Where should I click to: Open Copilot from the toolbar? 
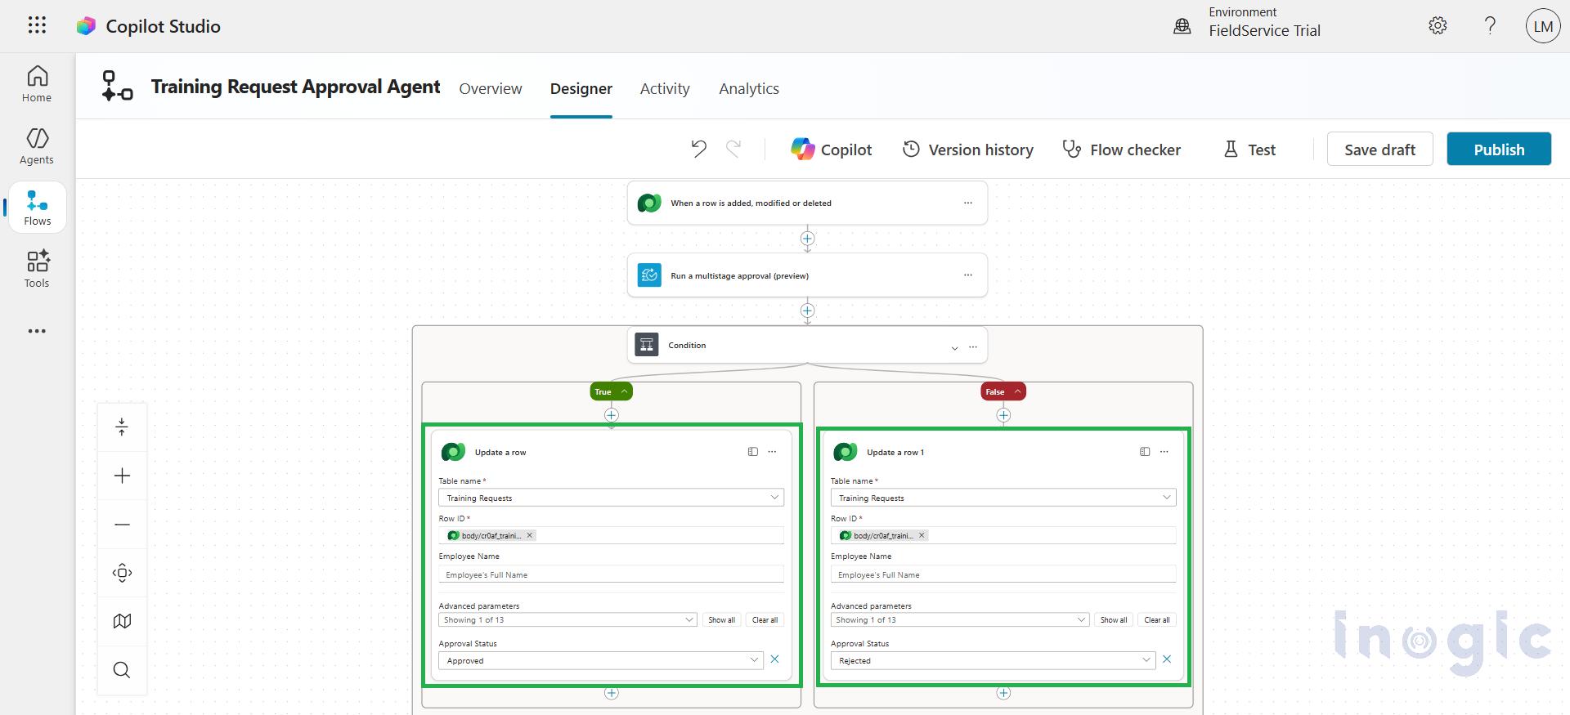[x=831, y=150]
